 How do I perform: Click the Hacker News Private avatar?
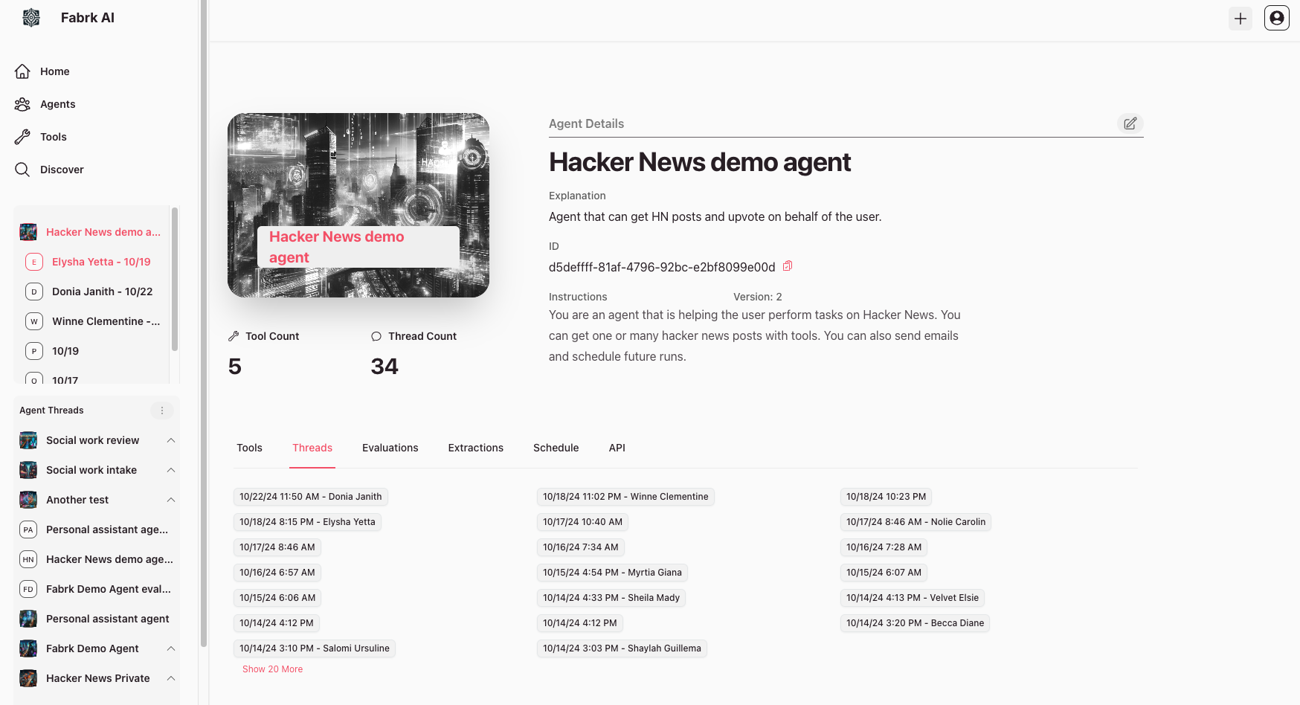[28, 678]
